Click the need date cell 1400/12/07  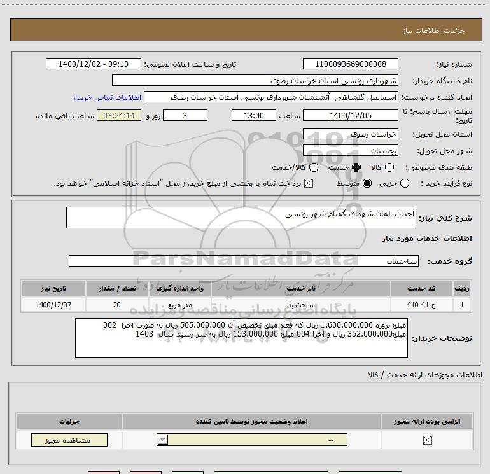(x=53, y=305)
